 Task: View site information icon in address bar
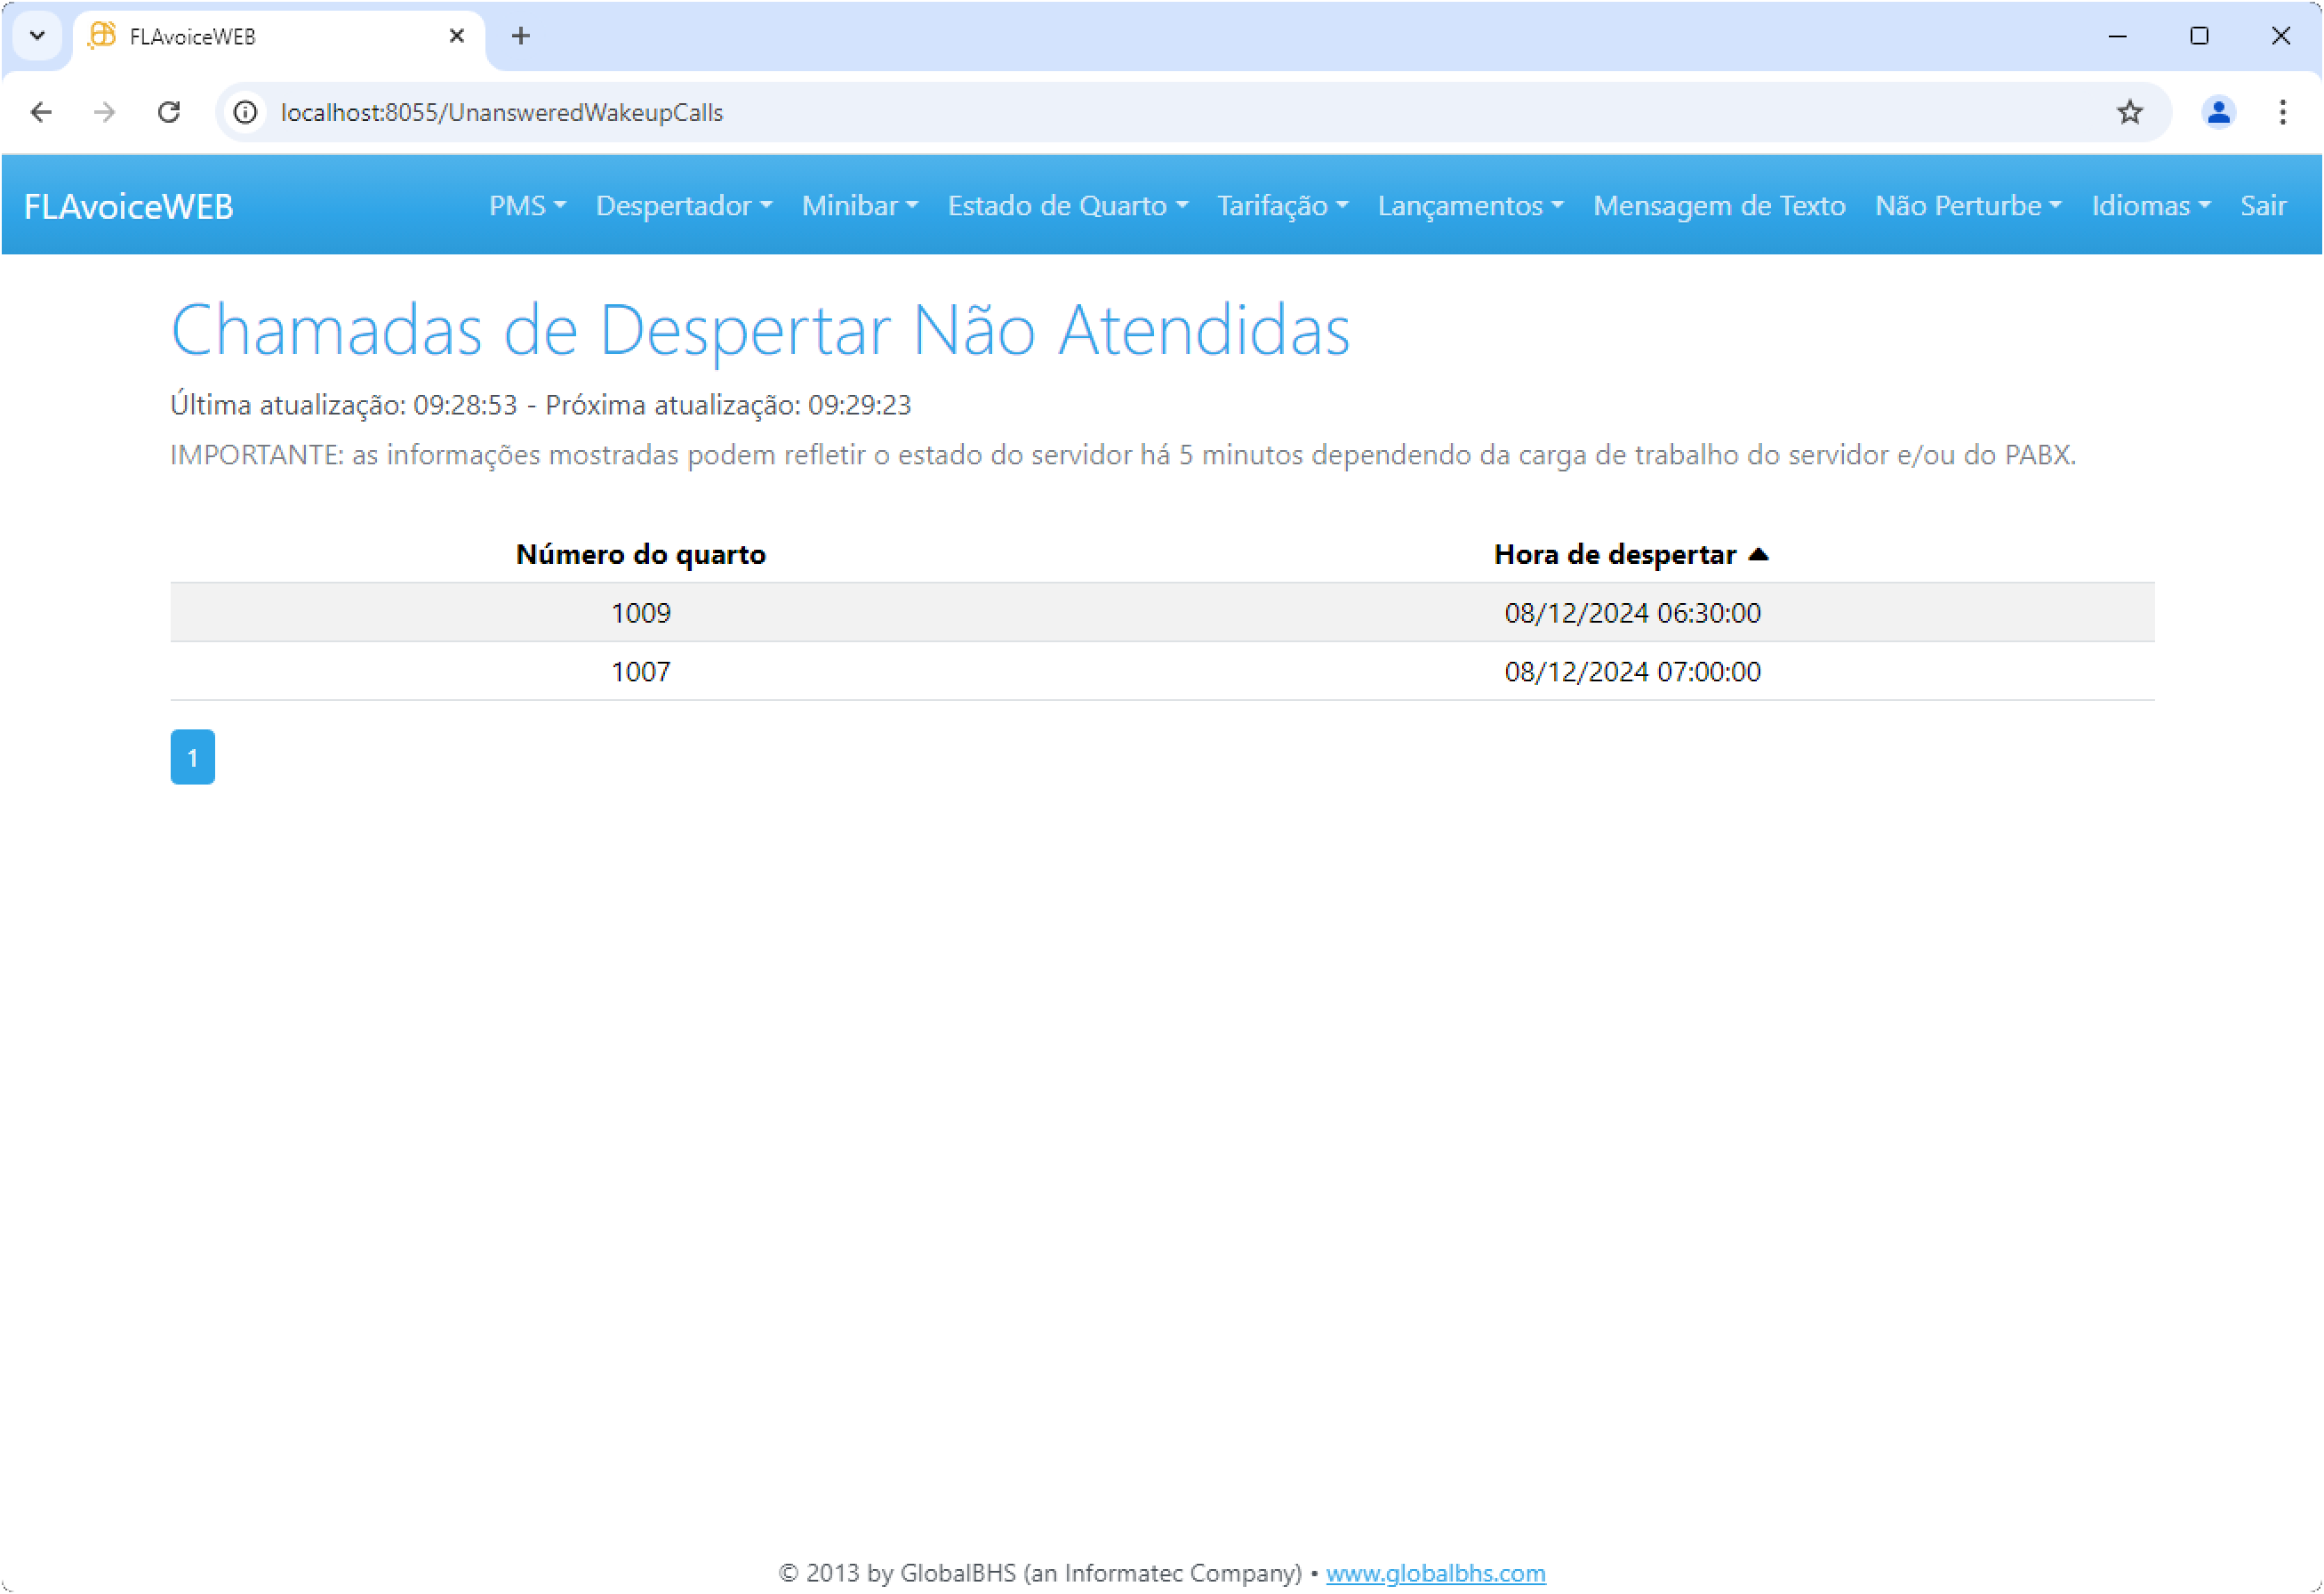[x=245, y=112]
